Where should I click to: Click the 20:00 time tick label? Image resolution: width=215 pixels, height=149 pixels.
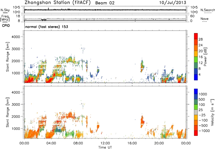pos(159,143)
